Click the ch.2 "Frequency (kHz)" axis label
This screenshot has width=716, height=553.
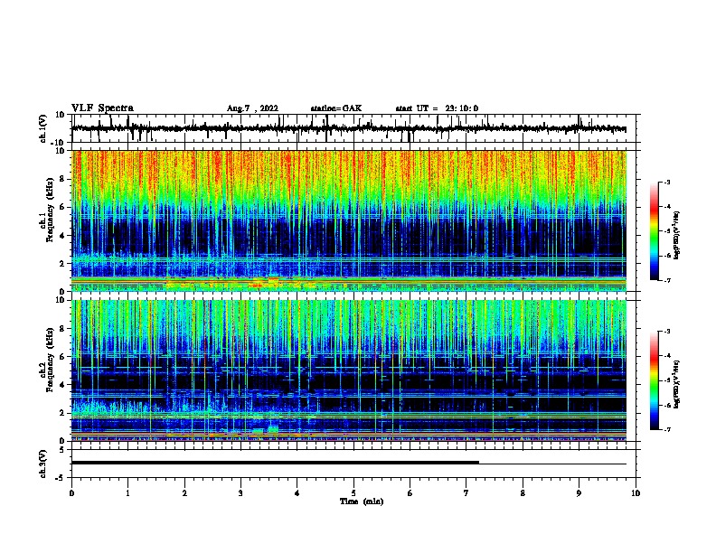[50, 360]
